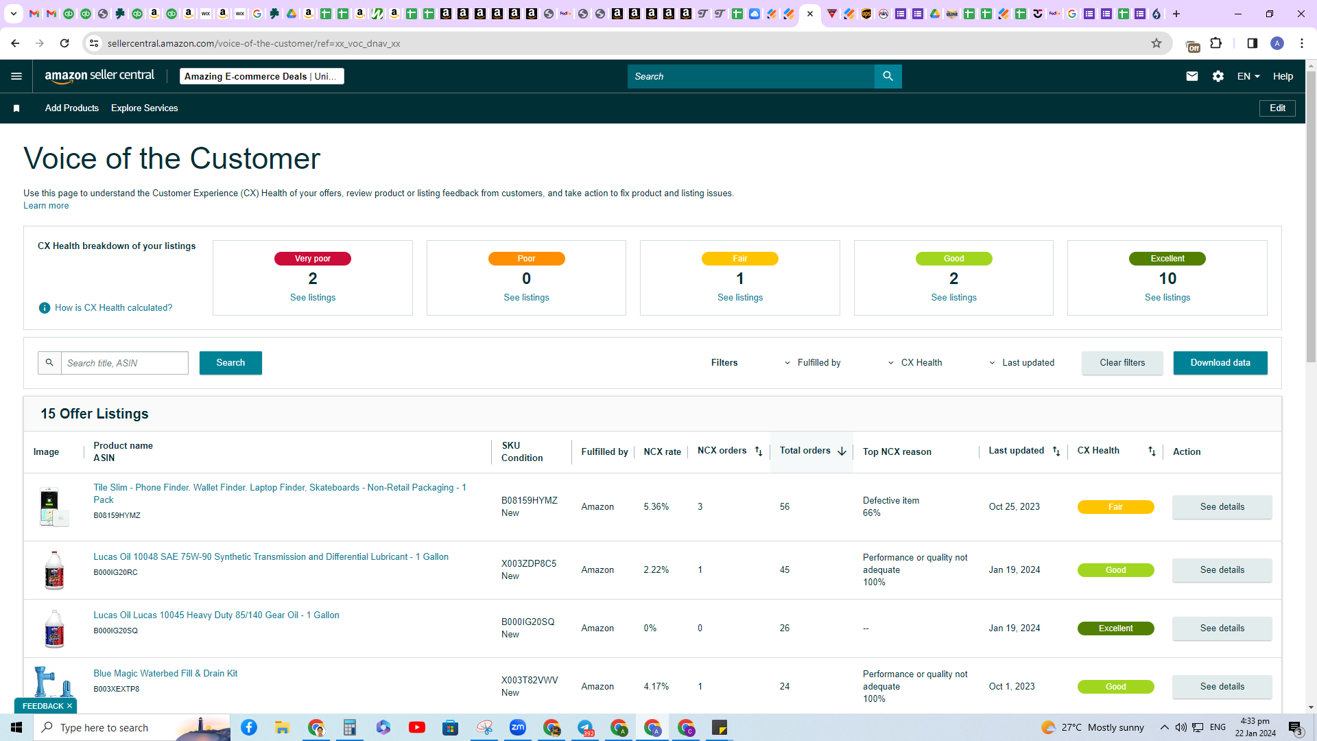Open the Learn more link
Viewport: 1317px width, 741px height.
(x=46, y=206)
